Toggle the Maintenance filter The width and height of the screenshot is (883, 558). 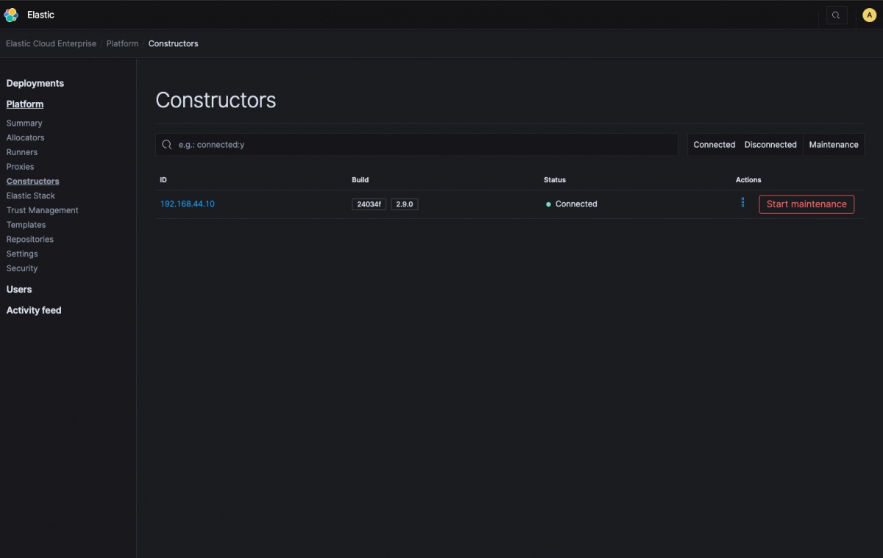coord(834,145)
